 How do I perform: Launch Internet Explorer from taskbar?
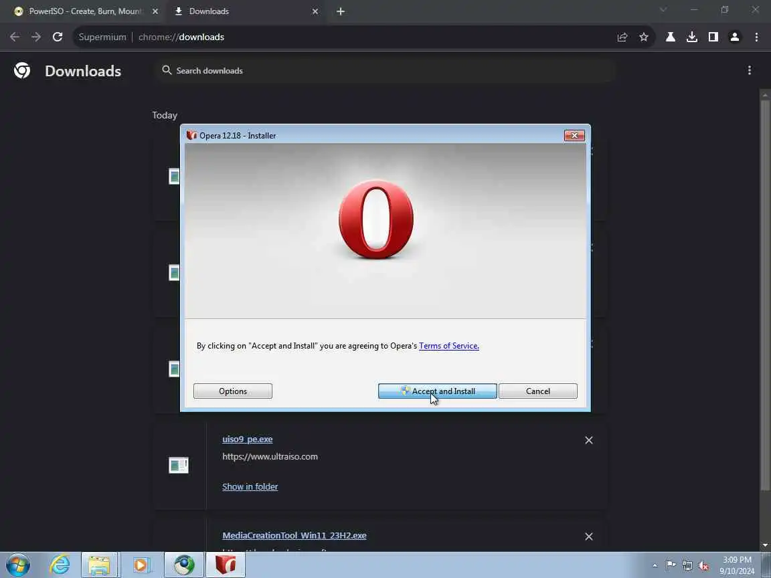[60, 565]
